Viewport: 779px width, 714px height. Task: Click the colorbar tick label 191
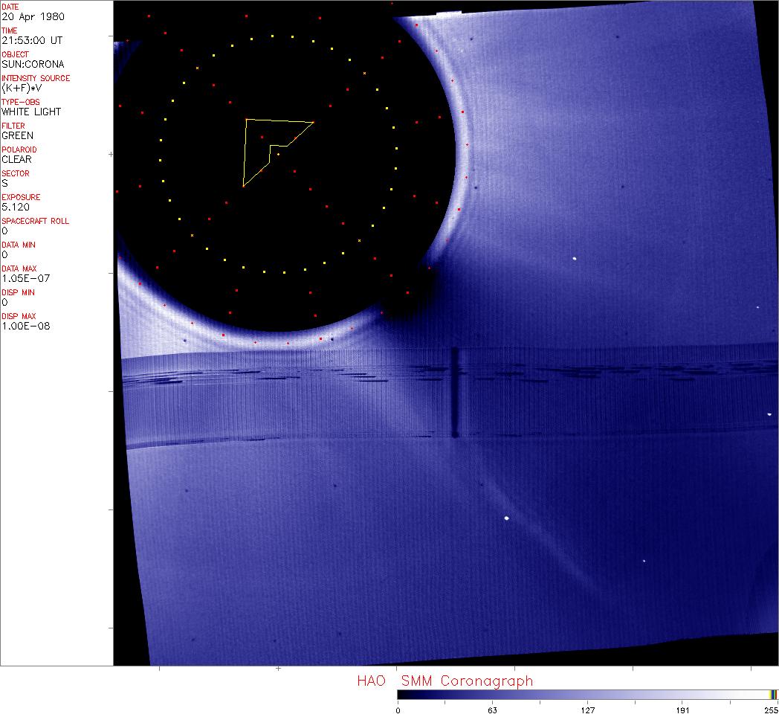click(x=682, y=710)
